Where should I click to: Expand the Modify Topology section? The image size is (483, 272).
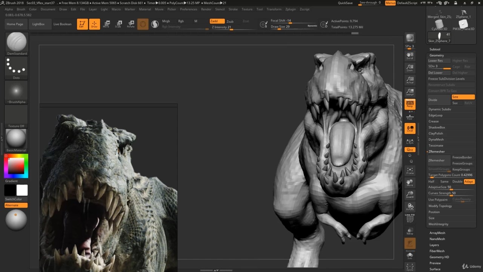[x=440, y=206]
